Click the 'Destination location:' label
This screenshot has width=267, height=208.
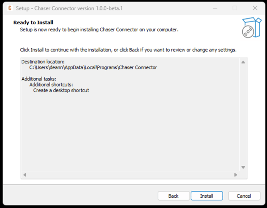(x=43, y=62)
